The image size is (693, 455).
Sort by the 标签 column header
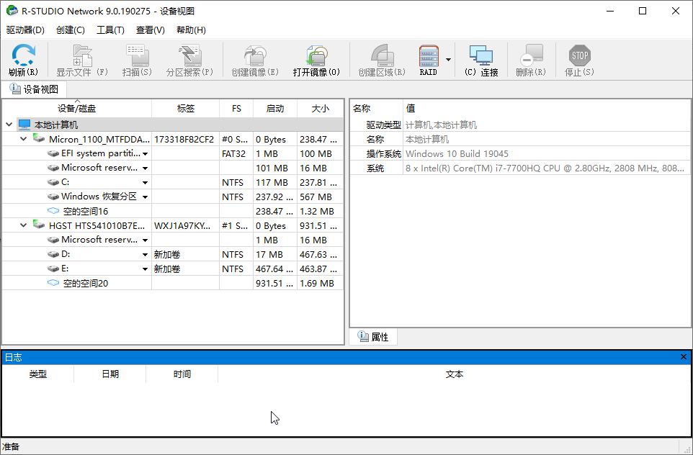point(186,109)
